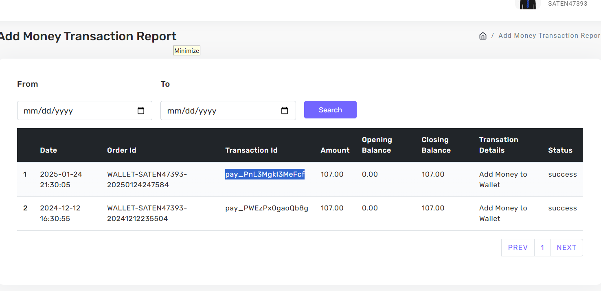This screenshot has height=291, width=601.
Task: Click the user profile avatar image
Action: coord(528,4)
